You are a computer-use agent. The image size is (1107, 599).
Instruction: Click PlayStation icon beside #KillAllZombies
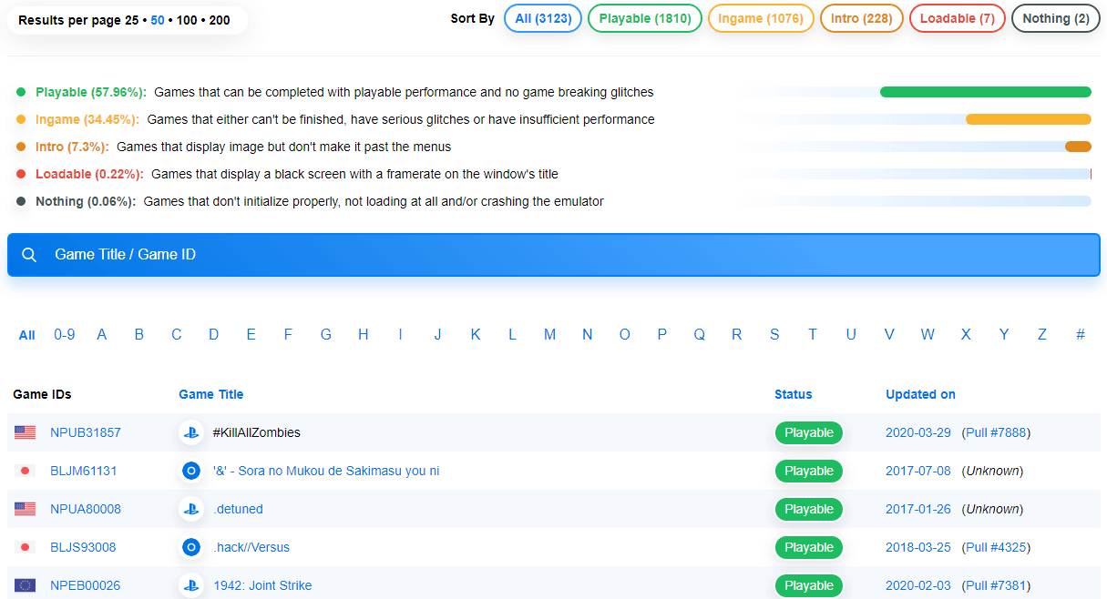190,433
